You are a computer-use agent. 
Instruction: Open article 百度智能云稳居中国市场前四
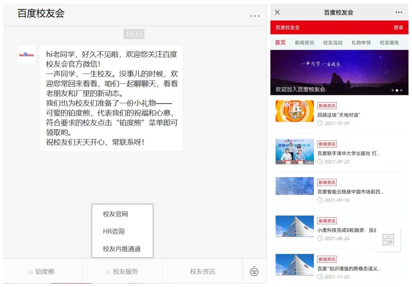pos(350,192)
